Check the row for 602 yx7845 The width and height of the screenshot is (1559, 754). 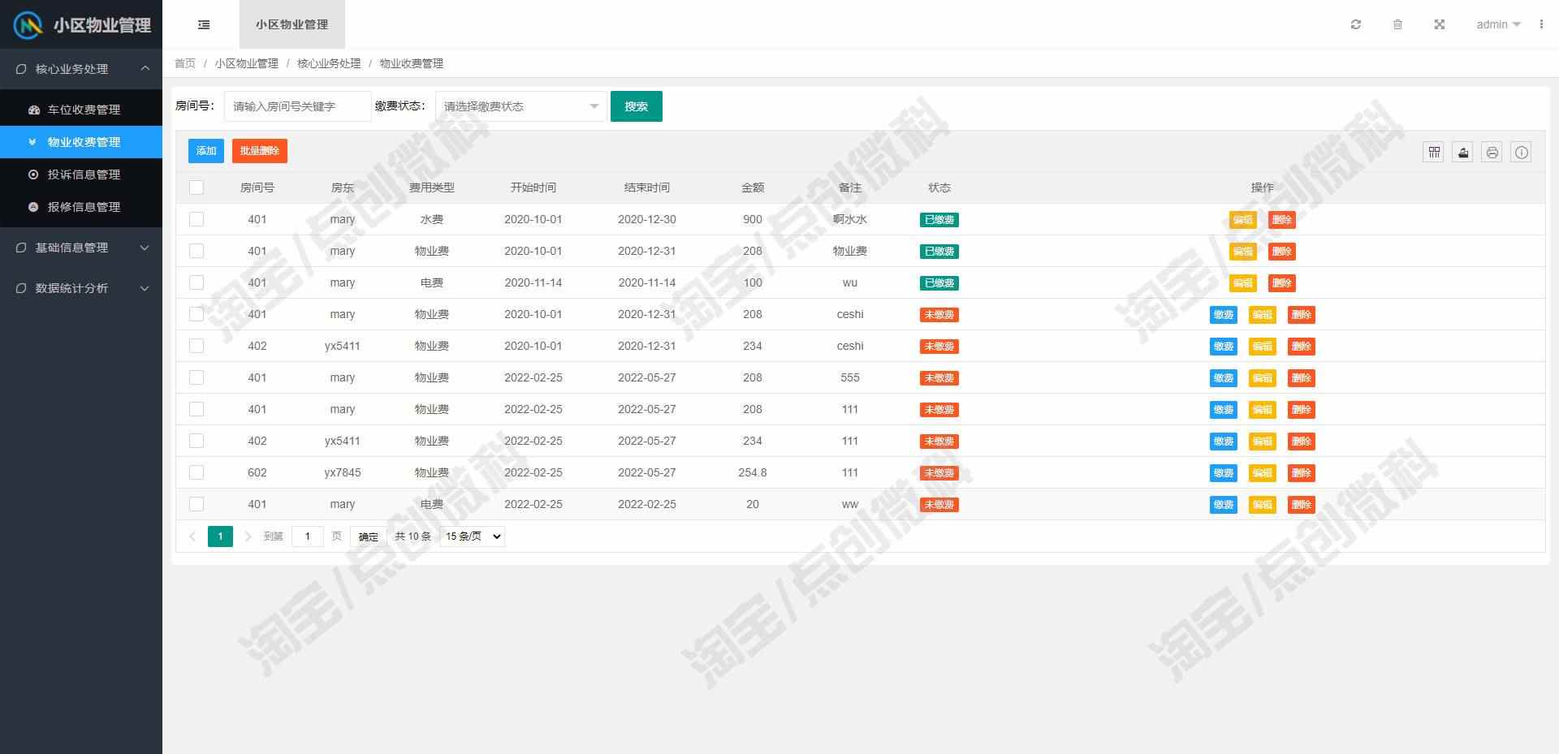[x=196, y=472]
